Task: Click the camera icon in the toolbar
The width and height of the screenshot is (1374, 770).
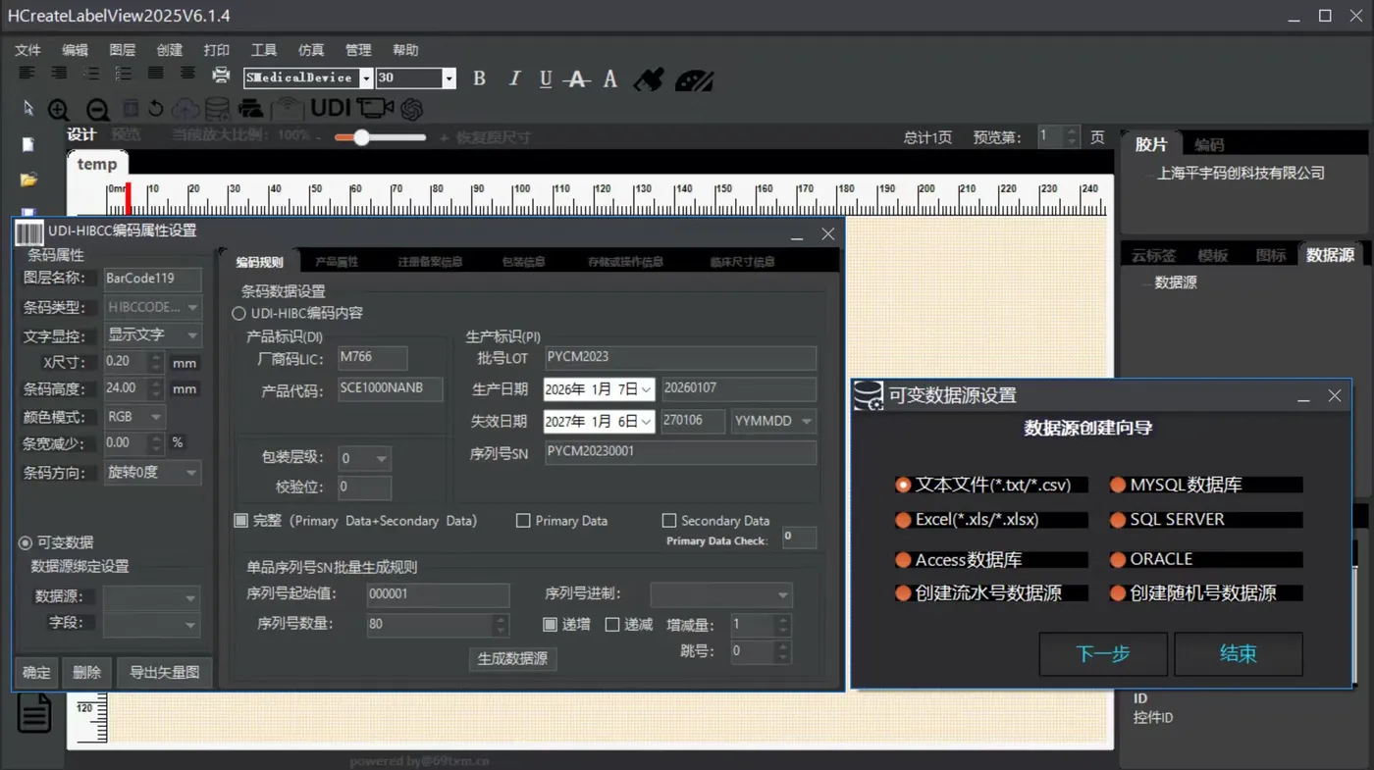Action: pyautogui.click(x=375, y=108)
